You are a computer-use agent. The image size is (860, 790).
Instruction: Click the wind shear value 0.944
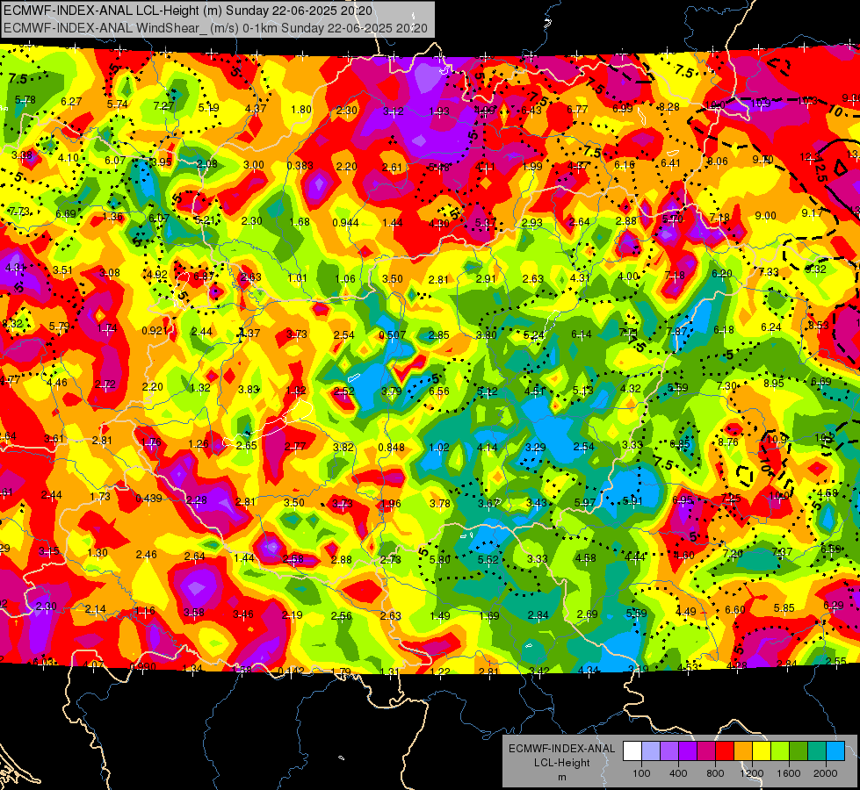pos(345,223)
